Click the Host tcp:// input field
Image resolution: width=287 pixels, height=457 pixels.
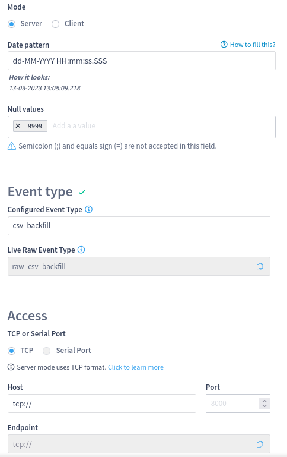pos(102,404)
